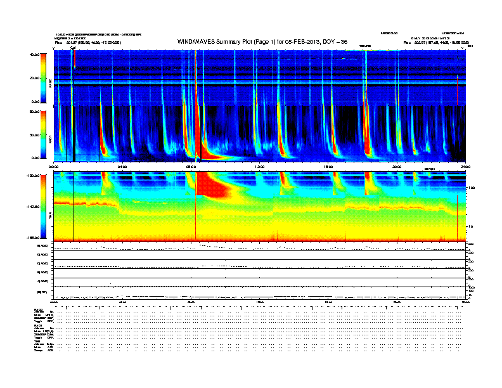Click the TNR heading in status table
Viewport: 502px width, 388px height.
pos(37,341)
